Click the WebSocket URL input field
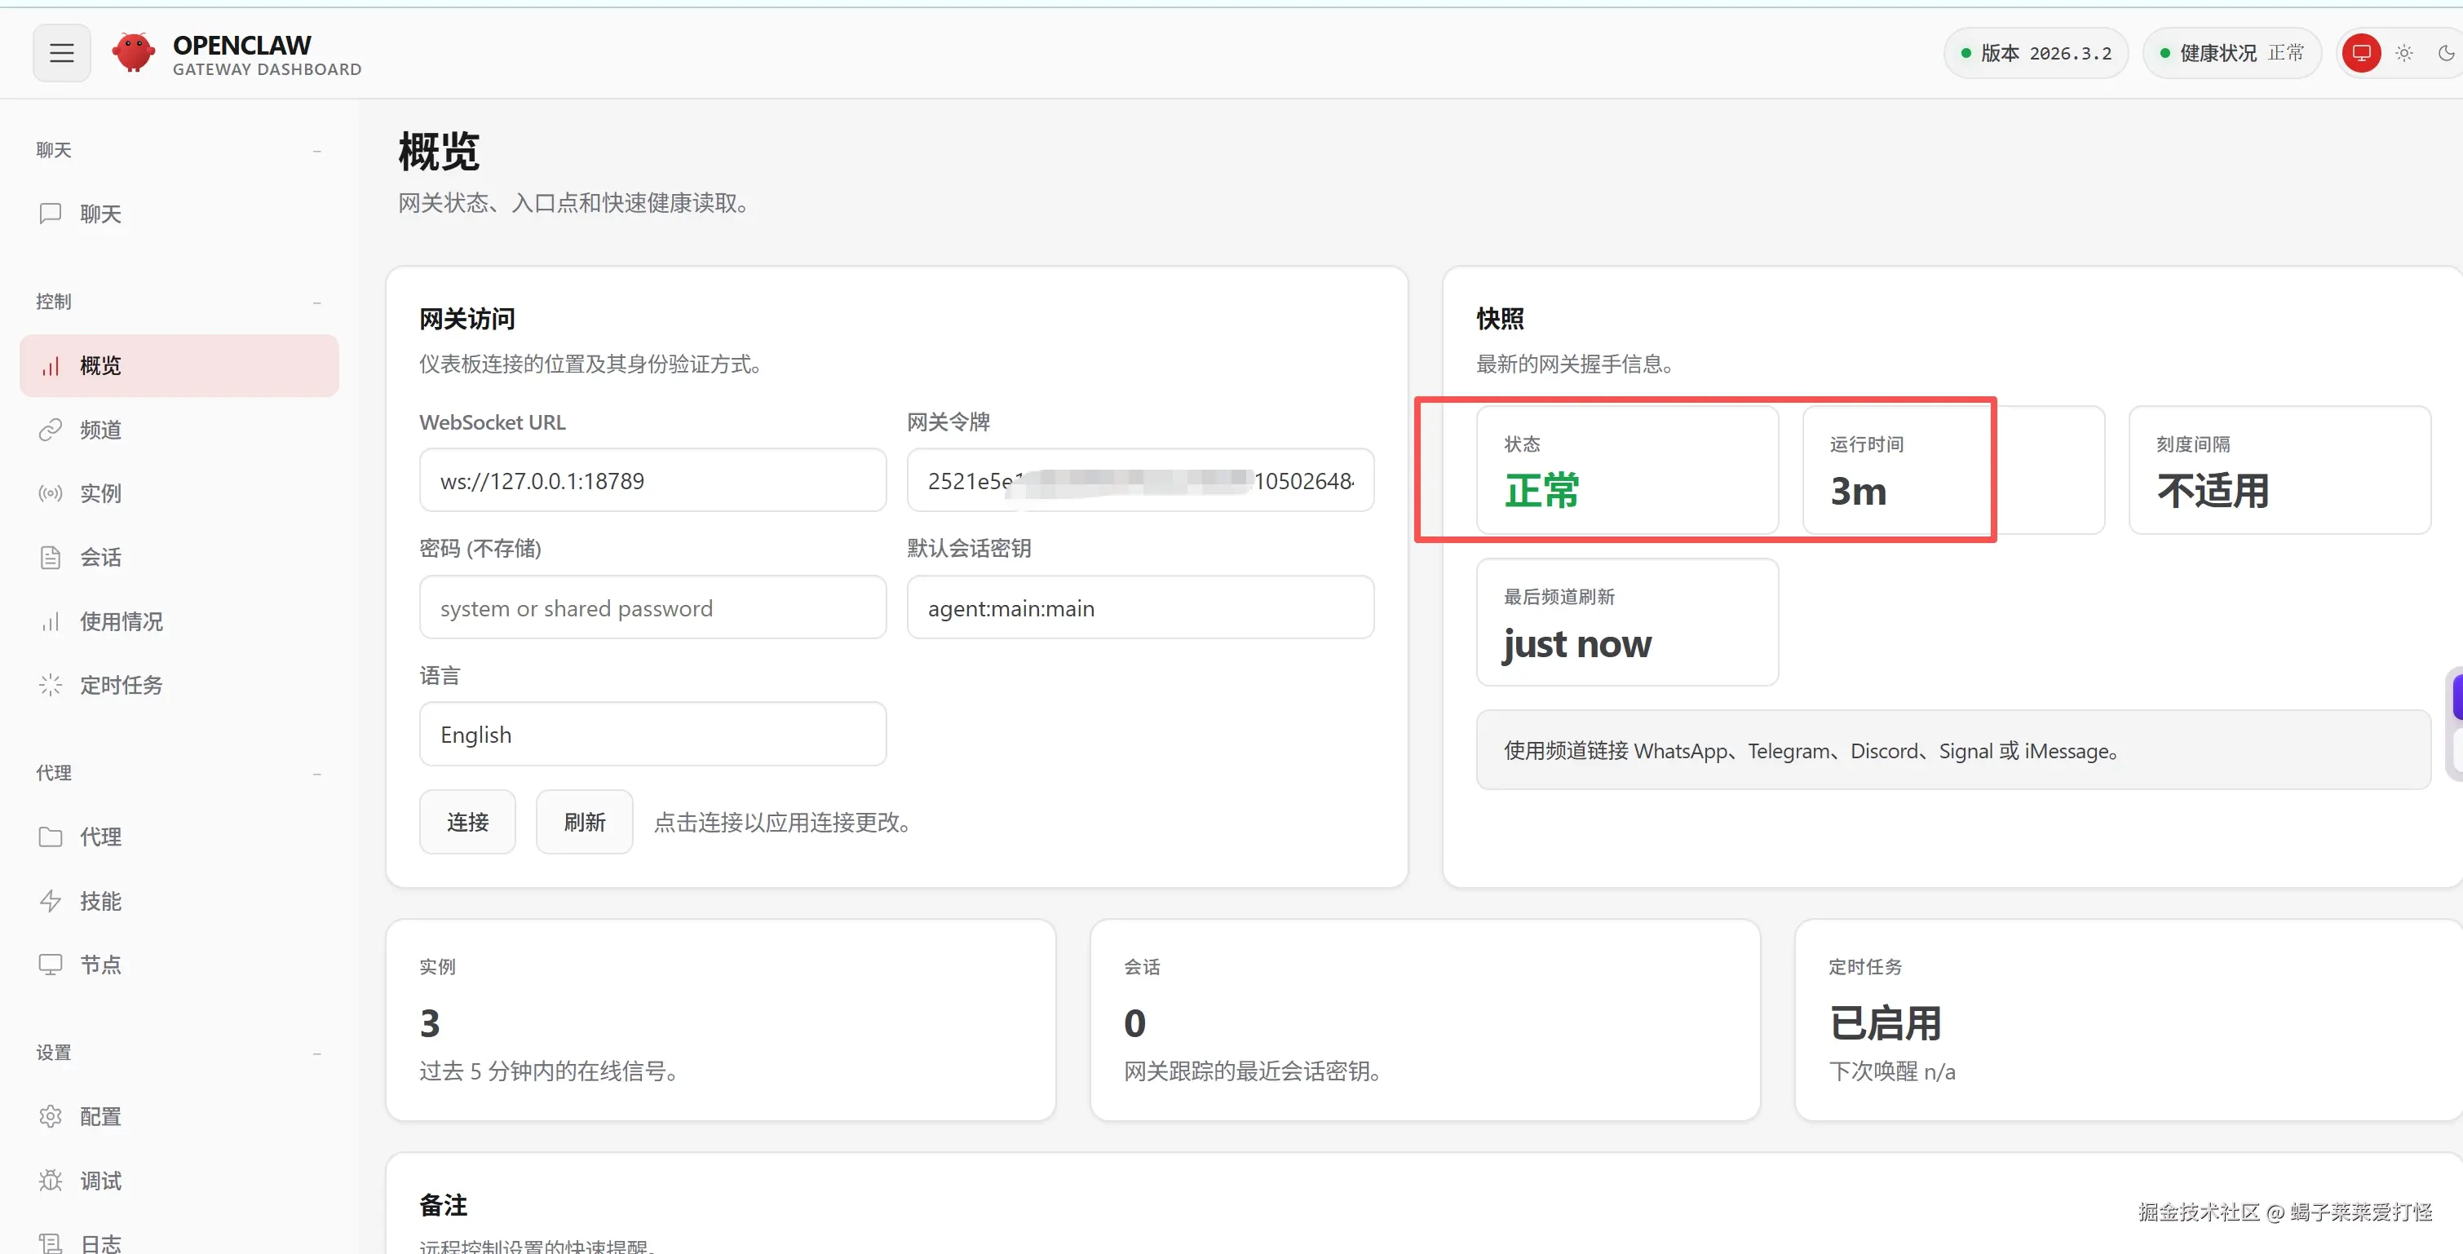The height and width of the screenshot is (1254, 2463). tap(652, 481)
